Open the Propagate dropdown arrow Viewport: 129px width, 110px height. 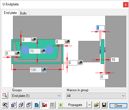[x=89, y=105]
